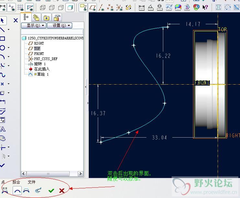The height and width of the screenshot is (198, 240).
Task: Toggle sketch vertex display
Action: coord(30,7)
